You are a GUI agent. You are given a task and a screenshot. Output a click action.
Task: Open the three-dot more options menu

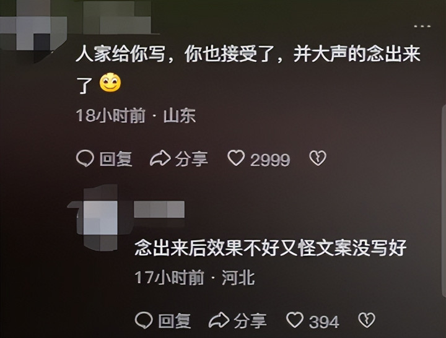coord(422,27)
